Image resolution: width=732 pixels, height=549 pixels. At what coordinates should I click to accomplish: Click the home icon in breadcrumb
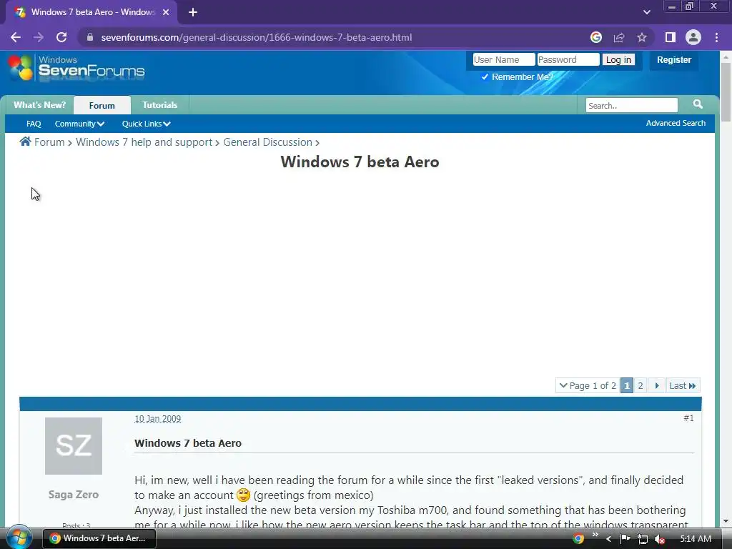25,142
